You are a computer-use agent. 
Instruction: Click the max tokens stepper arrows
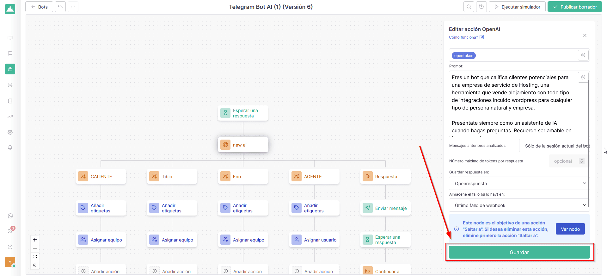pos(581,161)
